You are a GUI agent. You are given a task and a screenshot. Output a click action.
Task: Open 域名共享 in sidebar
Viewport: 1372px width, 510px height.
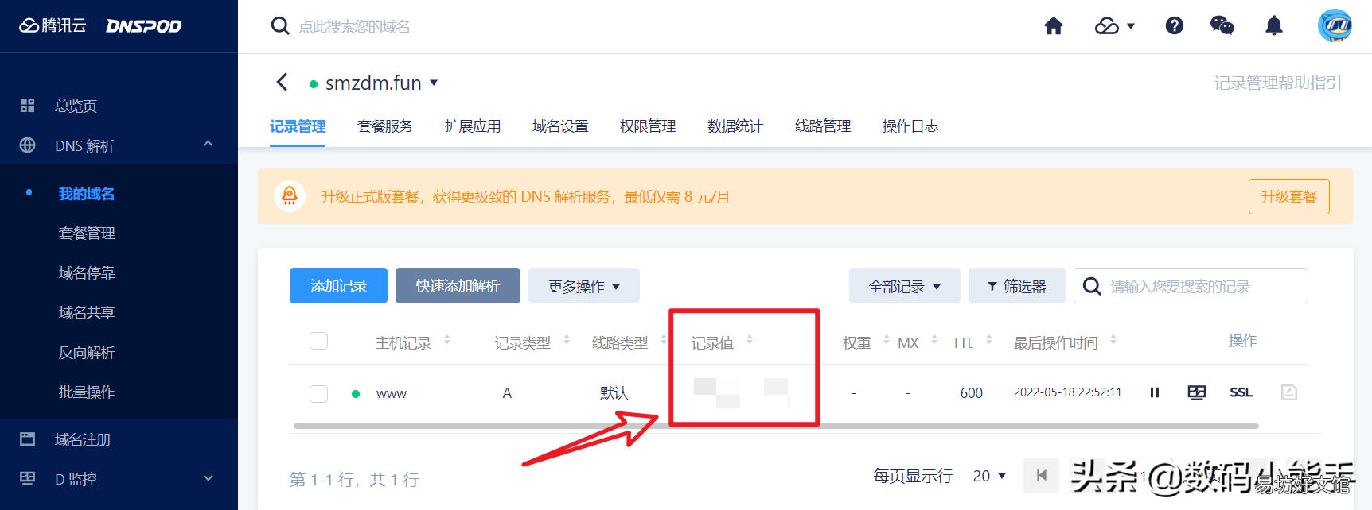pyautogui.click(x=87, y=313)
